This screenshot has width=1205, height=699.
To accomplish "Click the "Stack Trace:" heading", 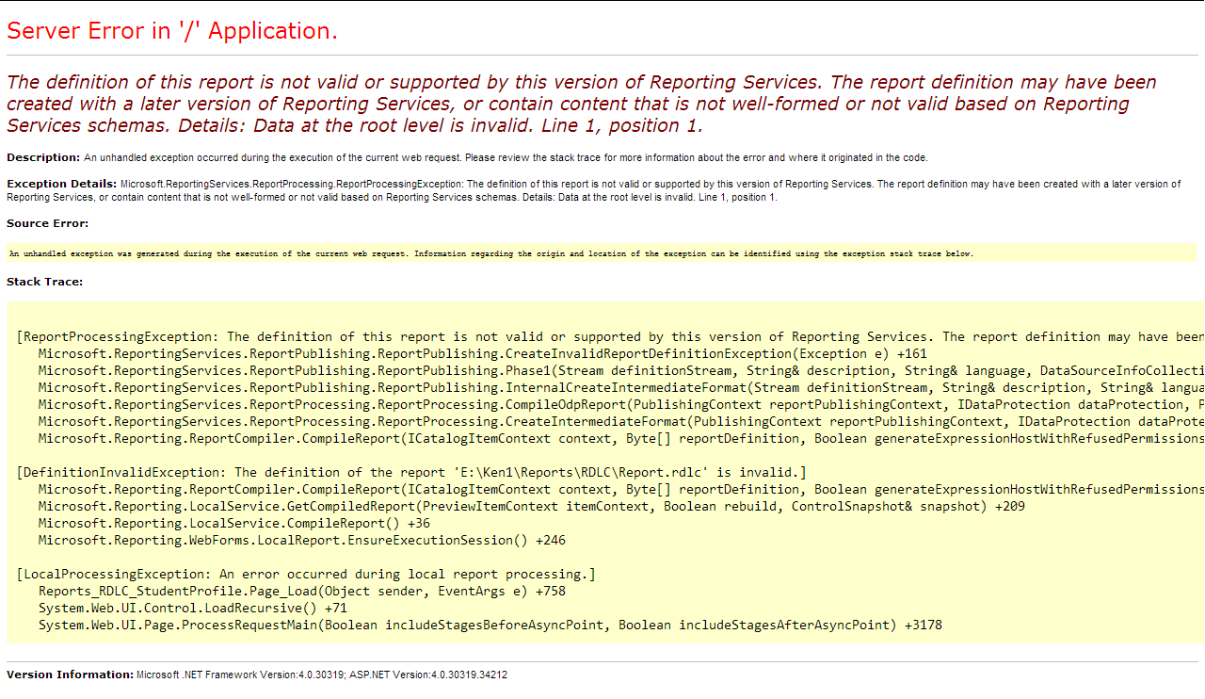I will pyautogui.click(x=44, y=282).
